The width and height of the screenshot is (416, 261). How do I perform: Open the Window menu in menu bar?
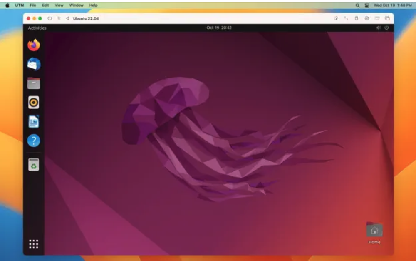coord(76,5)
